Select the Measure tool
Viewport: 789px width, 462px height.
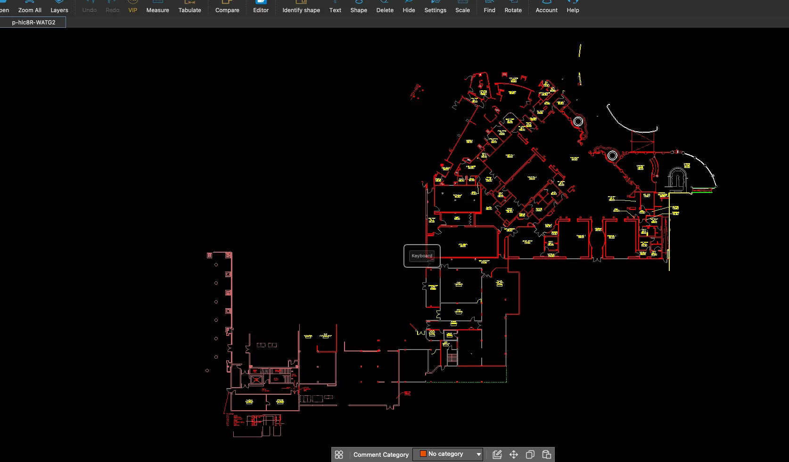157,7
